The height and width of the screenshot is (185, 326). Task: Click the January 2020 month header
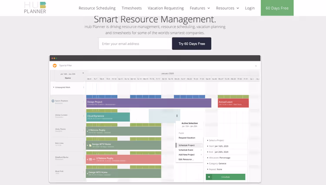[x=167, y=73]
